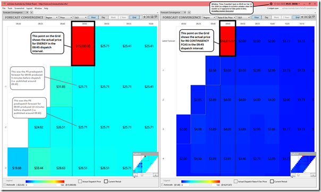Enable Autoscale checkbox in left legend
The image size is (321, 192).
pos(5,185)
